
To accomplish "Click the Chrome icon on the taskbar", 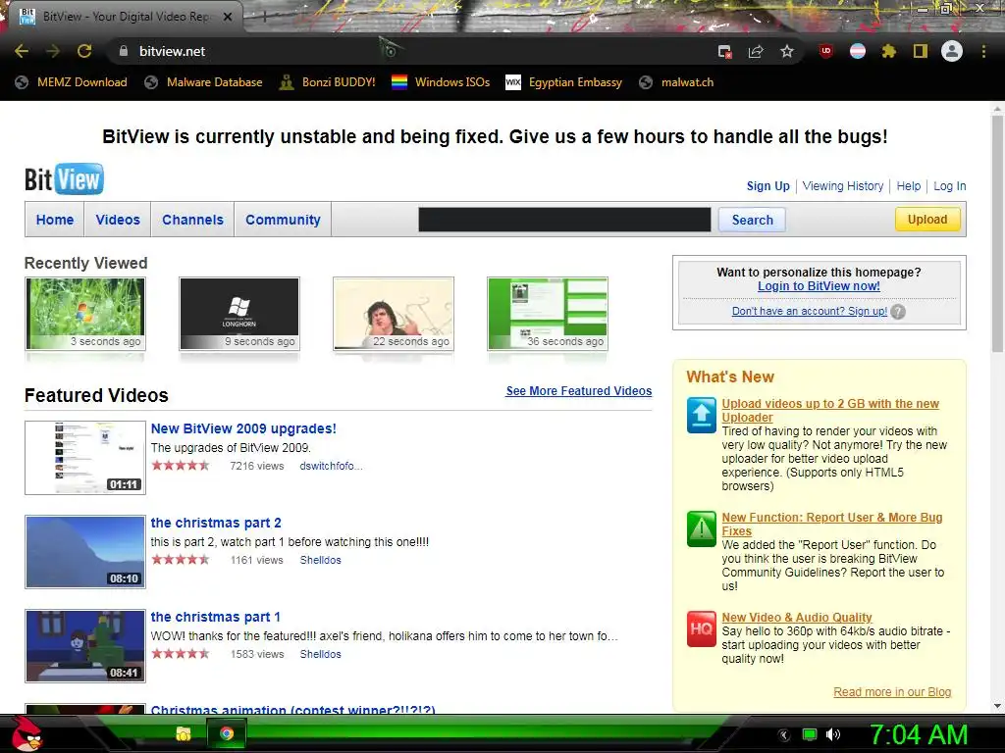I will tap(227, 733).
